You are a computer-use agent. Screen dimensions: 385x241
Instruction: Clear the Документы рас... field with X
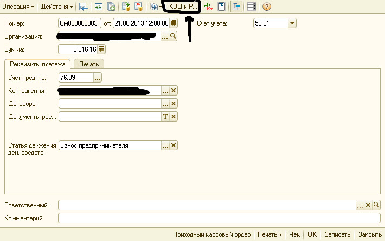coord(174,117)
